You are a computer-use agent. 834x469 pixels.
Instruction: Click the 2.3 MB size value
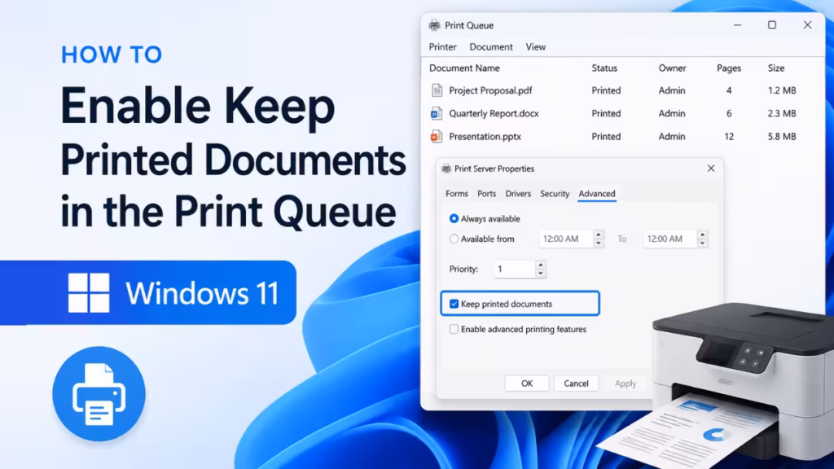coord(782,113)
